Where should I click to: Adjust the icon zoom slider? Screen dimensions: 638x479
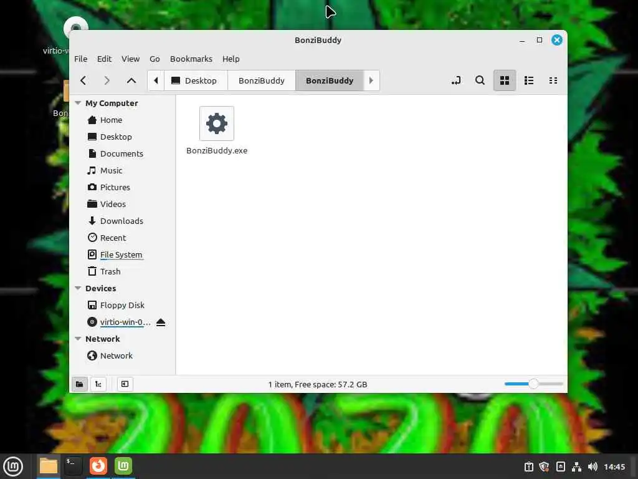pos(533,384)
